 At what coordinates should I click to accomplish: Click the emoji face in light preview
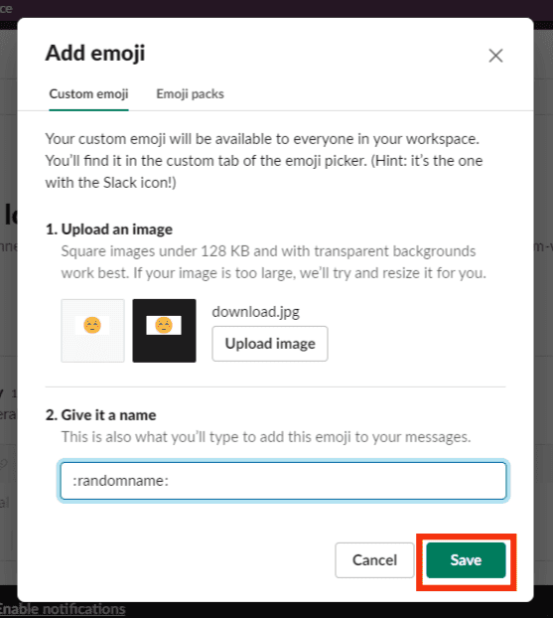point(92,326)
